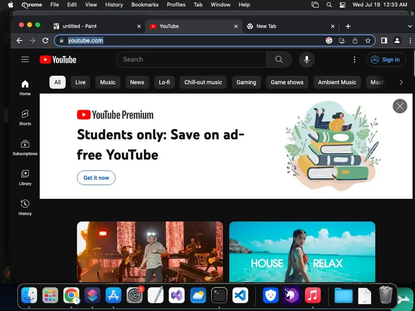Click the install app icon in address bar
Viewport: 415px width, 311px height.
coord(342,40)
